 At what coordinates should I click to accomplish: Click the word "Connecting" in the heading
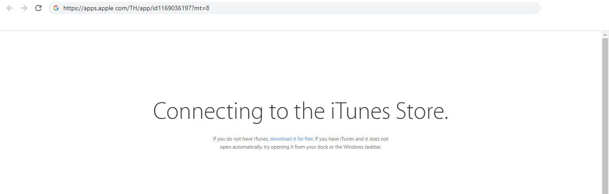click(x=208, y=111)
